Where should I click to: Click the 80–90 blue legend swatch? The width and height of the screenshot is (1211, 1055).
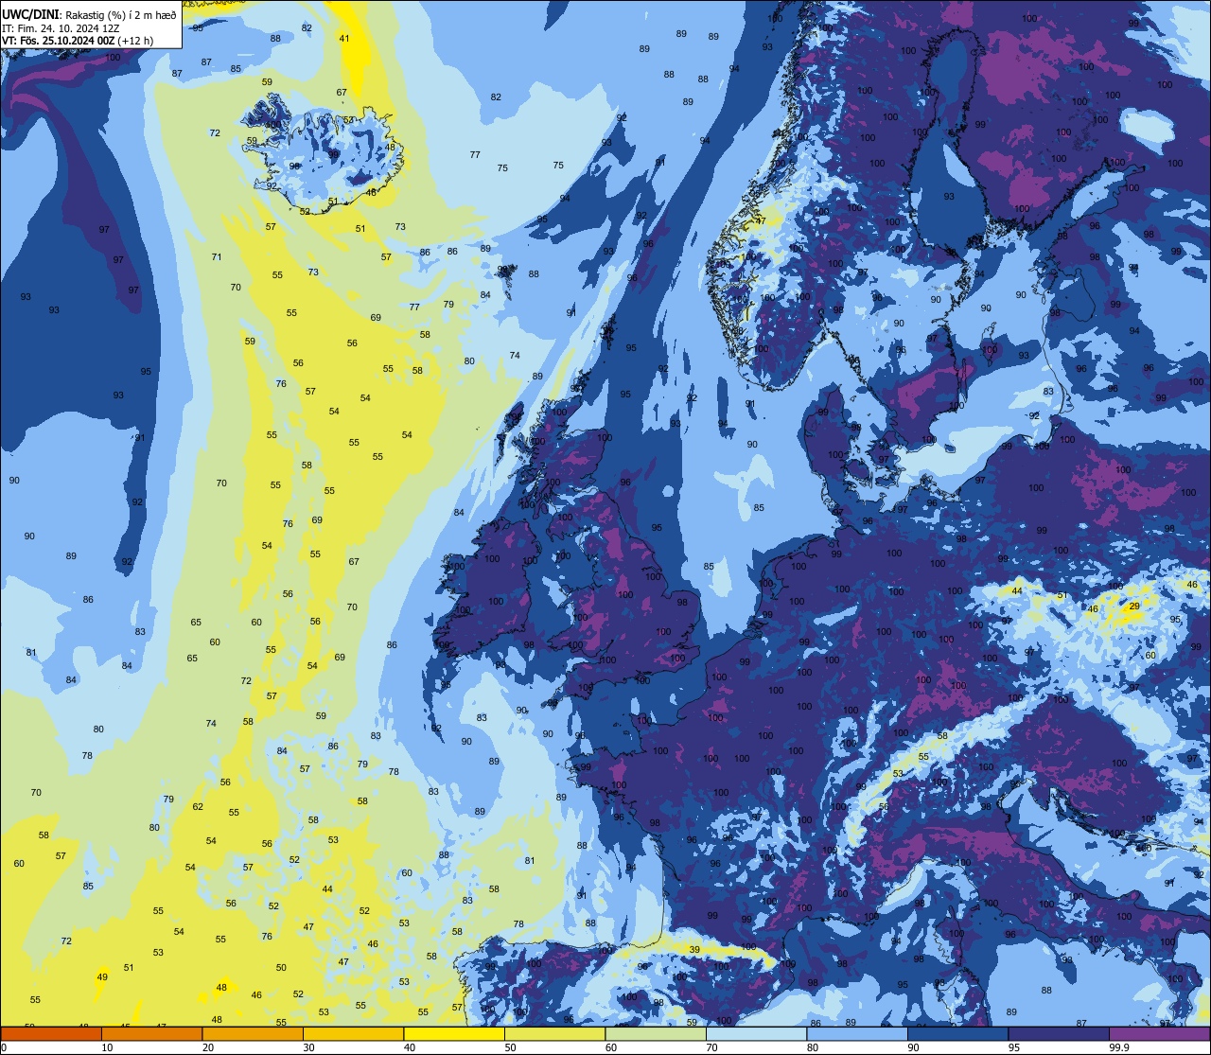[x=857, y=1034]
